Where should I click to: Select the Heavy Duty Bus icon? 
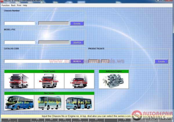click(19, 103)
